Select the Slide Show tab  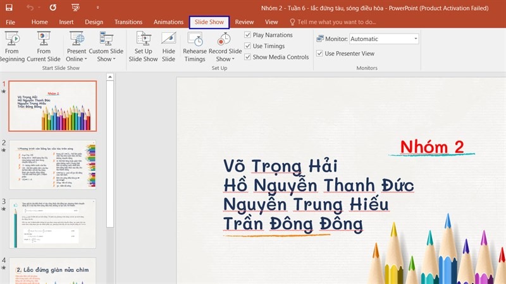coord(209,22)
